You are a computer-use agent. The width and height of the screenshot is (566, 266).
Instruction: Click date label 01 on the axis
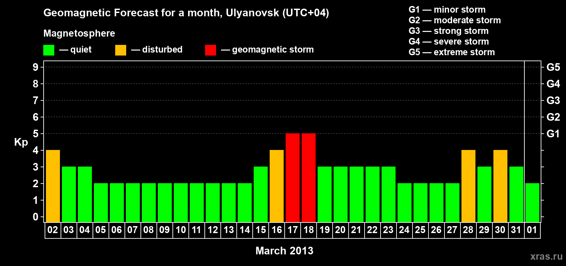click(x=532, y=230)
